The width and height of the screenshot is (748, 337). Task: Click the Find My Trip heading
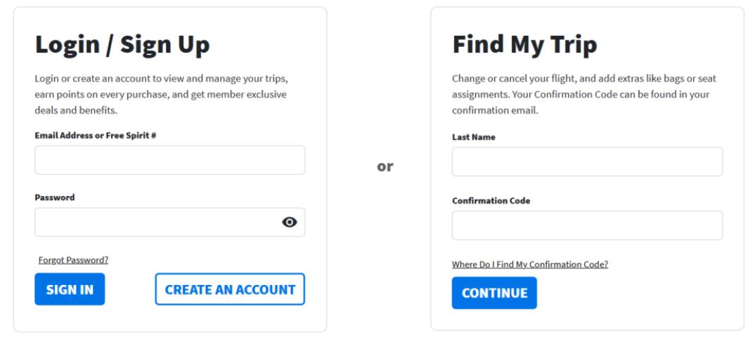[524, 45]
